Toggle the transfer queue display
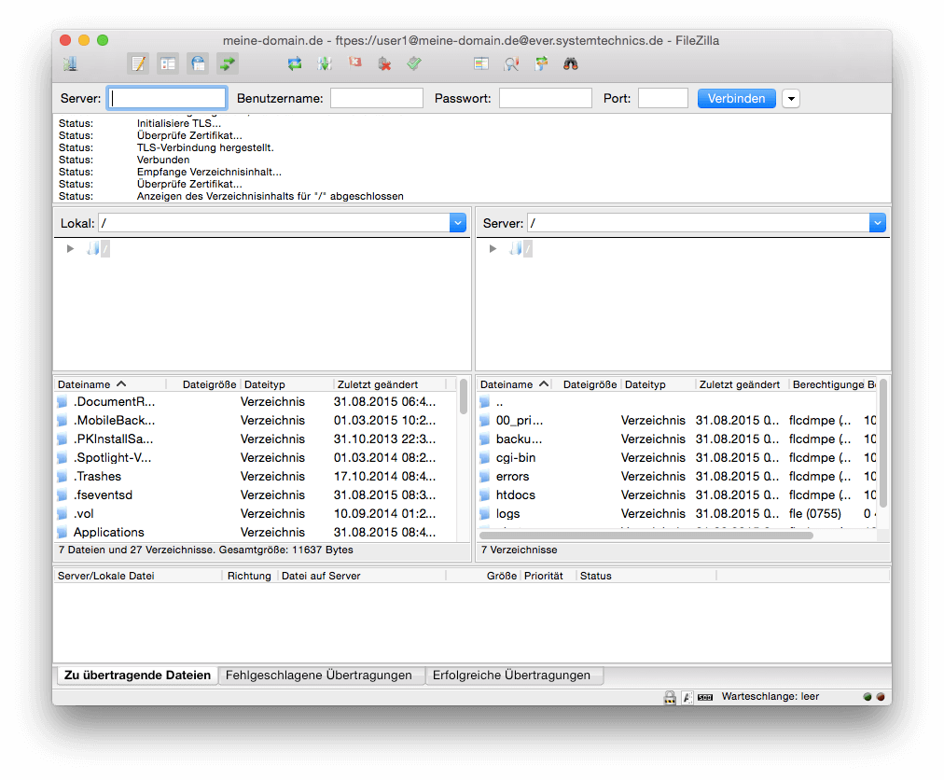This screenshot has height=780, width=944. pos(228,63)
